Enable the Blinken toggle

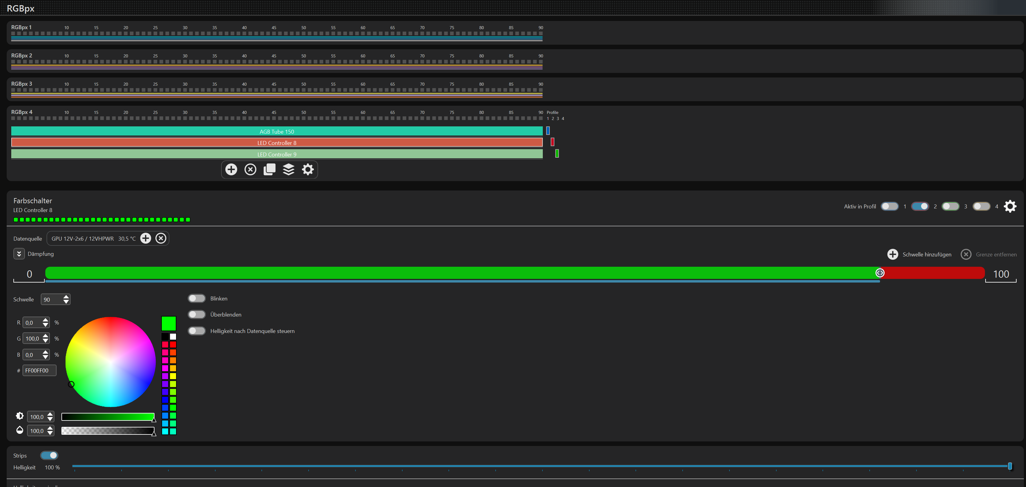pos(197,298)
